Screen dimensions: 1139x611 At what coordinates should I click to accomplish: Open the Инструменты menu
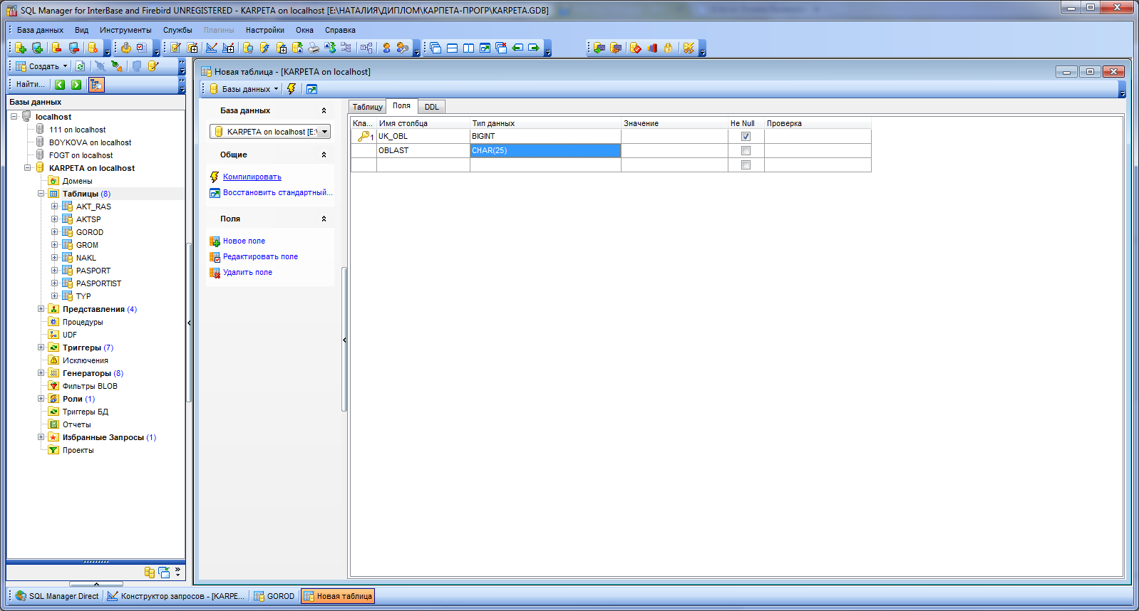pos(125,30)
